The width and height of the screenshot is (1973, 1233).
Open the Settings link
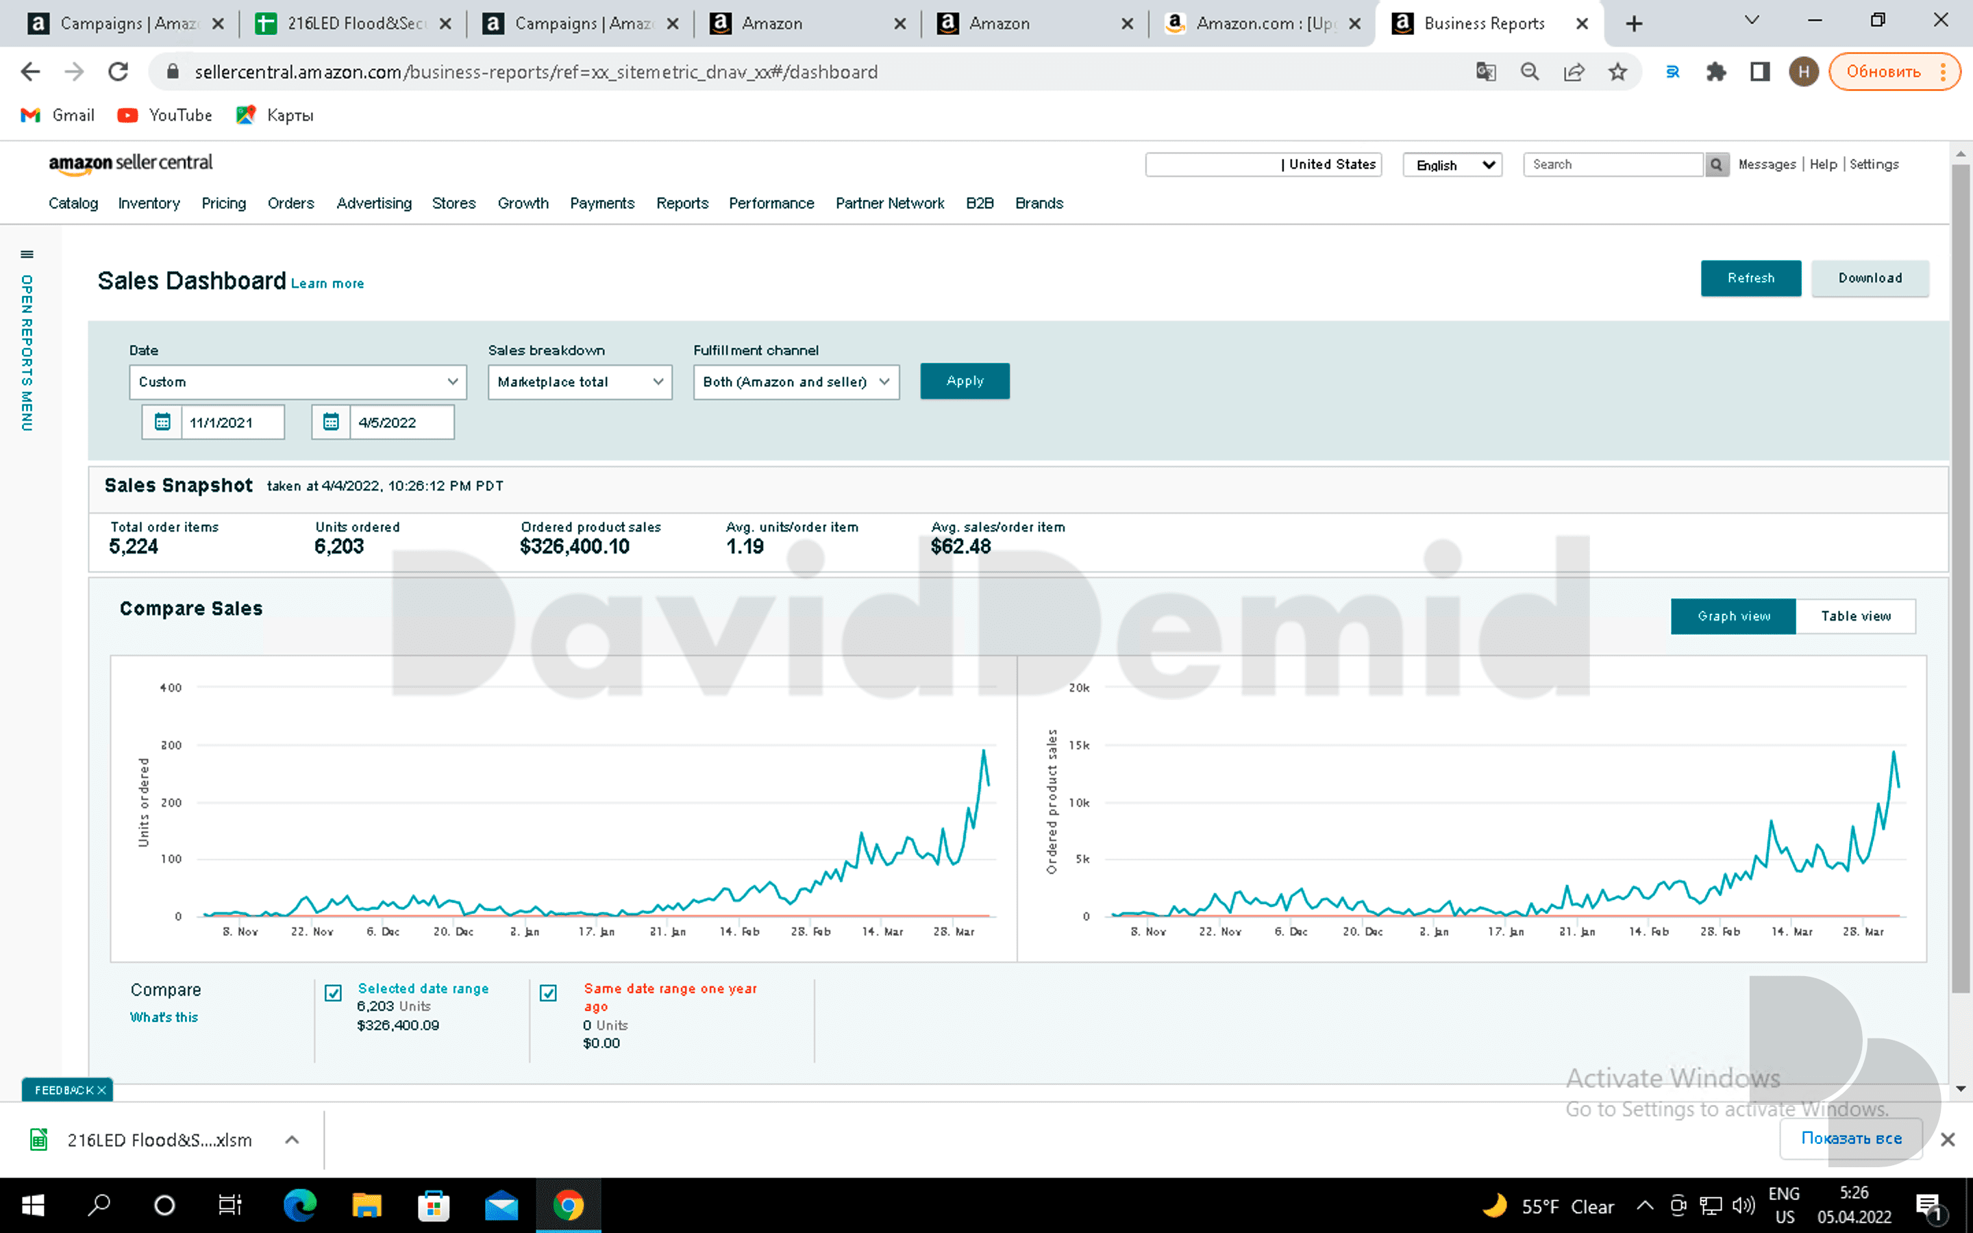pyautogui.click(x=1874, y=164)
